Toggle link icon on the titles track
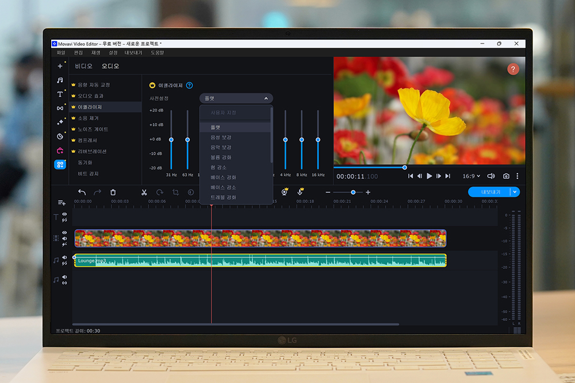Image resolution: width=575 pixels, height=383 pixels. 64,220
